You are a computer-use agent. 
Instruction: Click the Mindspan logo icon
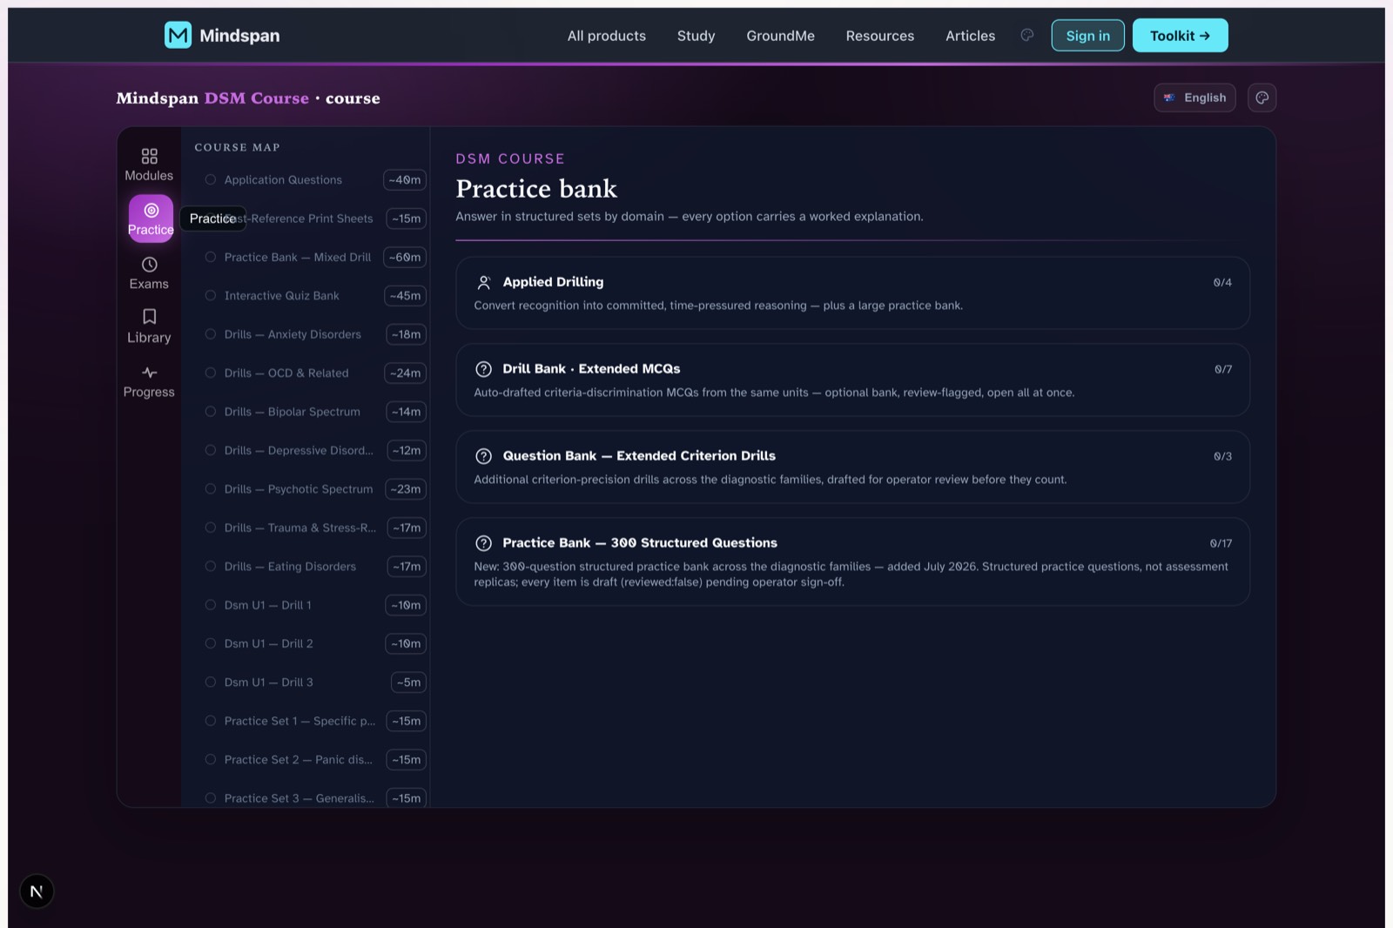click(178, 35)
